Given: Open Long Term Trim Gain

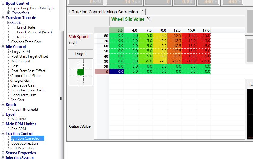Looking at the screenshot, I should point(28,90).
